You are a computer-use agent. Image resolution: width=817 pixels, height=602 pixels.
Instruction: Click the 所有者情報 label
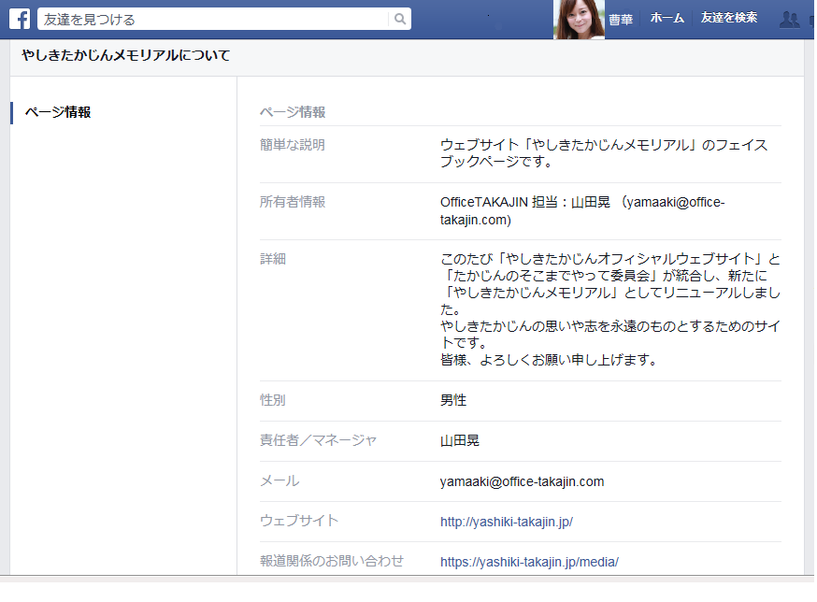[x=293, y=202]
